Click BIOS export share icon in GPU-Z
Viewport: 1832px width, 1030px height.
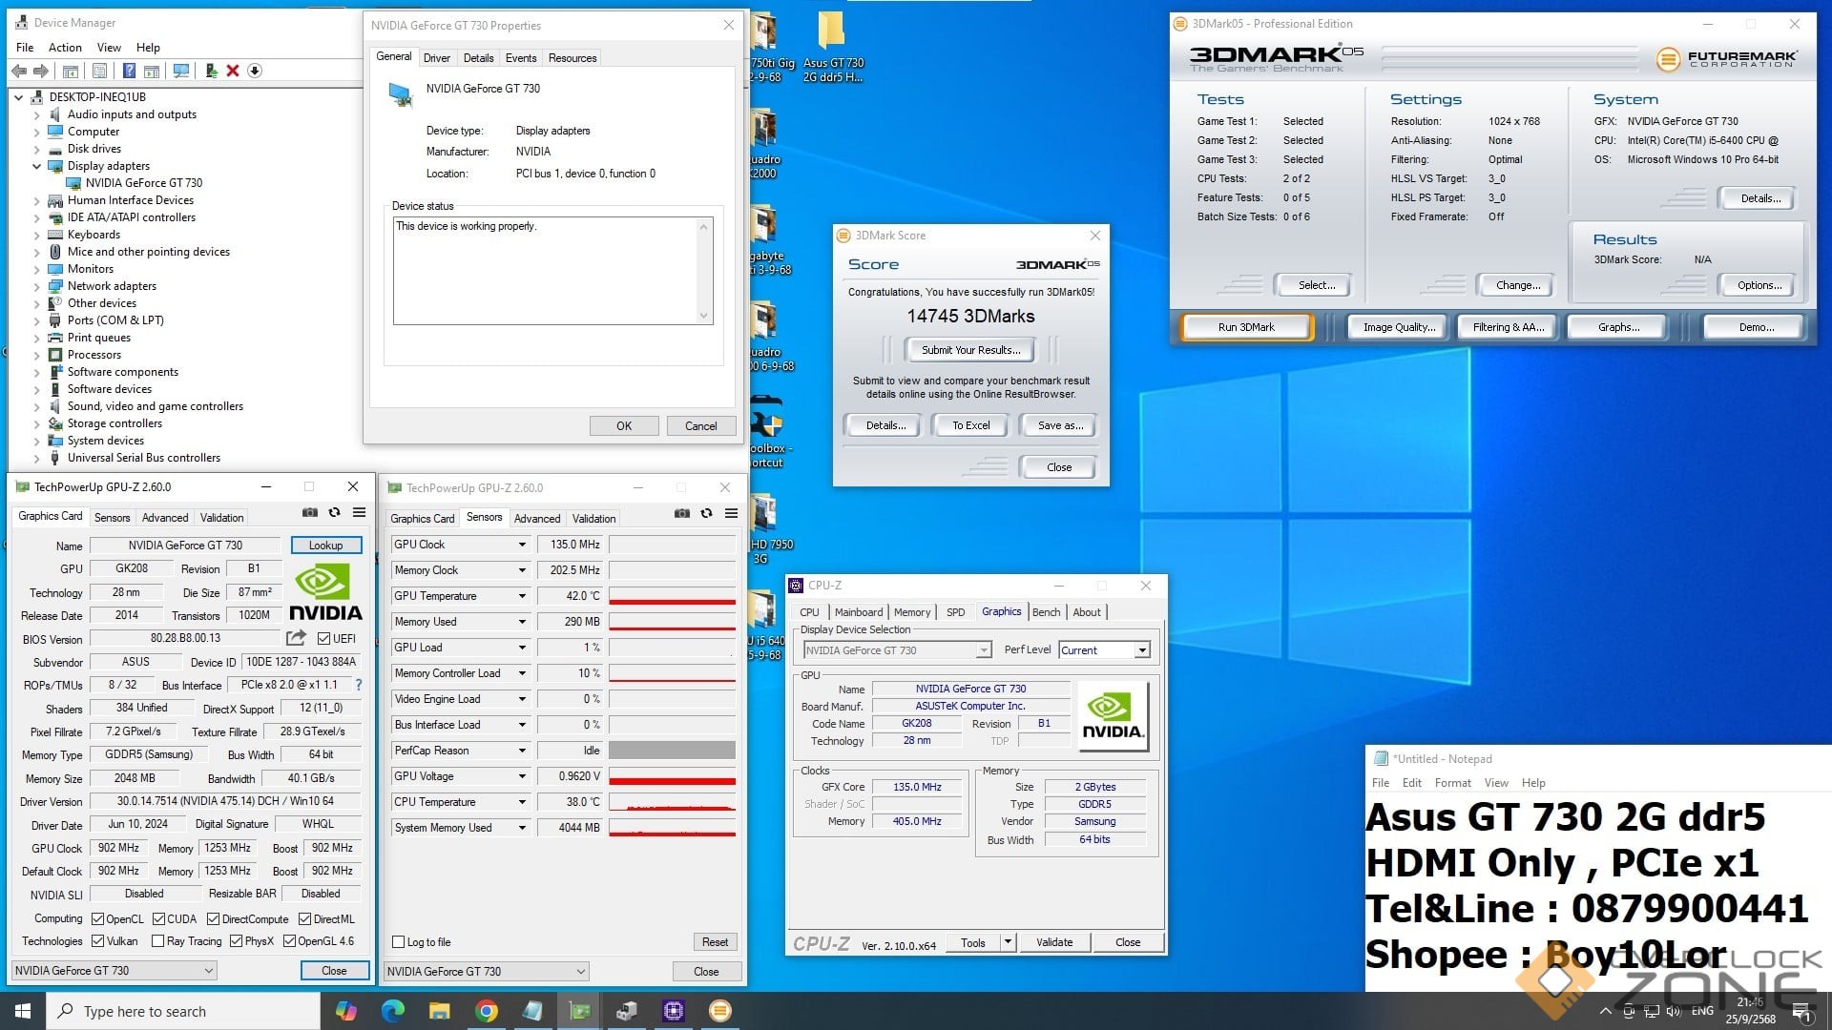[x=296, y=638]
